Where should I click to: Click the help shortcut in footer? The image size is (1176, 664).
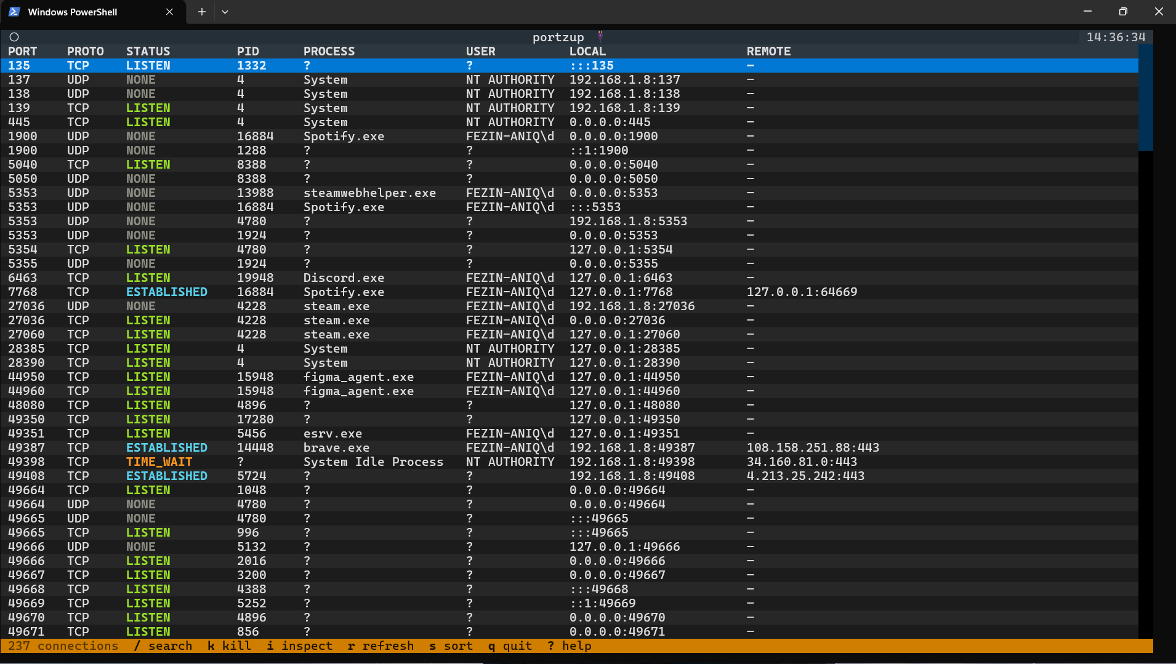point(569,646)
